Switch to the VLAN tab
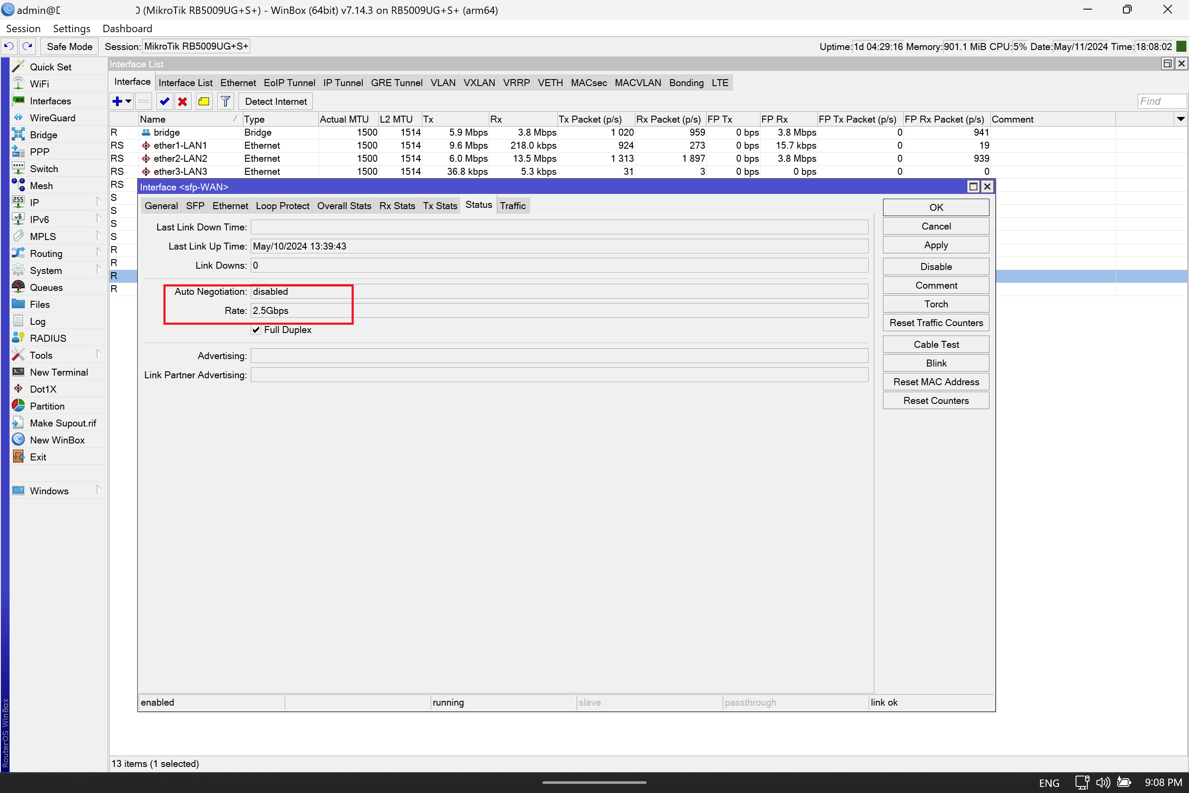1189x793 pixels. pos(443,83)
